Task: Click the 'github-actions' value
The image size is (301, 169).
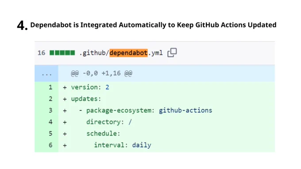Action: tap(185, 110)
